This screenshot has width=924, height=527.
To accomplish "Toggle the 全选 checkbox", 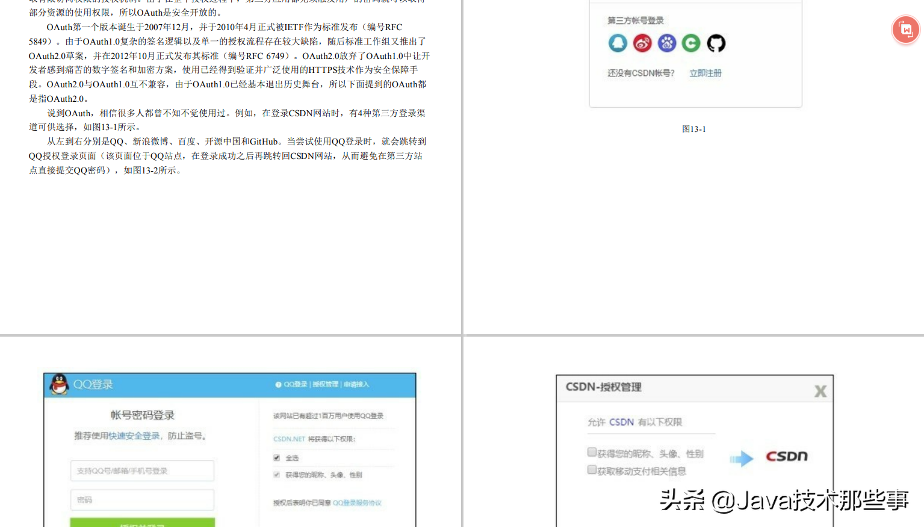I will pyautogui.click(x=277, y=458).
